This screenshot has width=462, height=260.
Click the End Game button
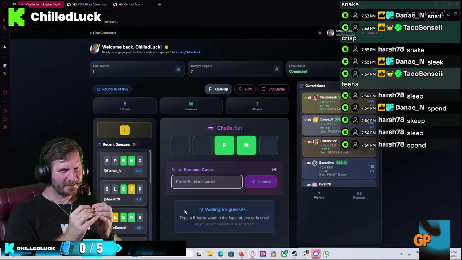click(x=273, y=89)
